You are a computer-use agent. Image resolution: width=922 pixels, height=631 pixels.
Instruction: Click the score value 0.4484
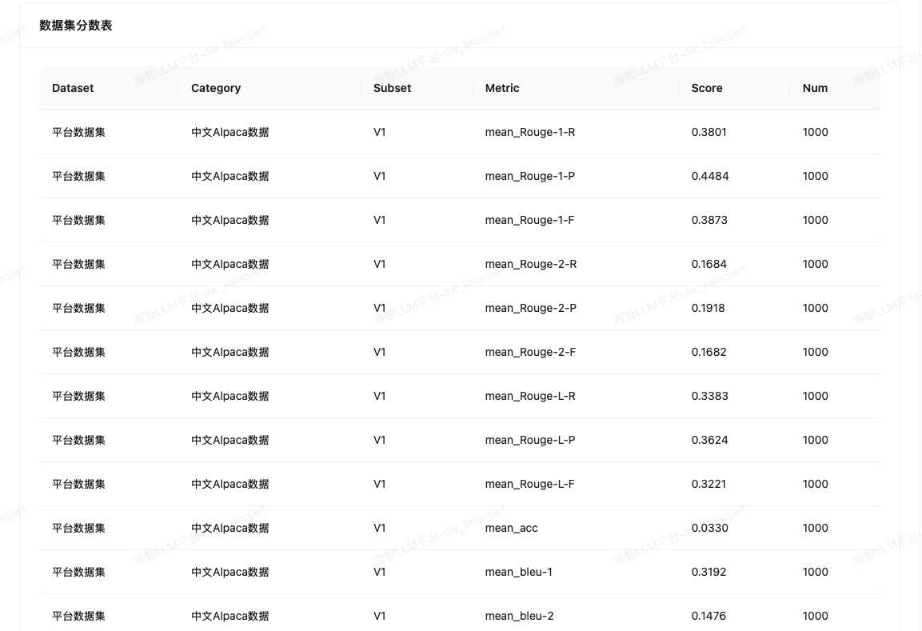coord(710,176)
